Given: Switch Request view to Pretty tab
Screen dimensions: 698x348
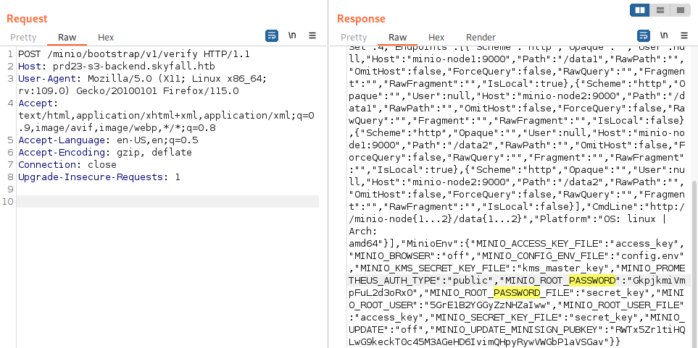Looking at the screenshot, I should [23, 38].
